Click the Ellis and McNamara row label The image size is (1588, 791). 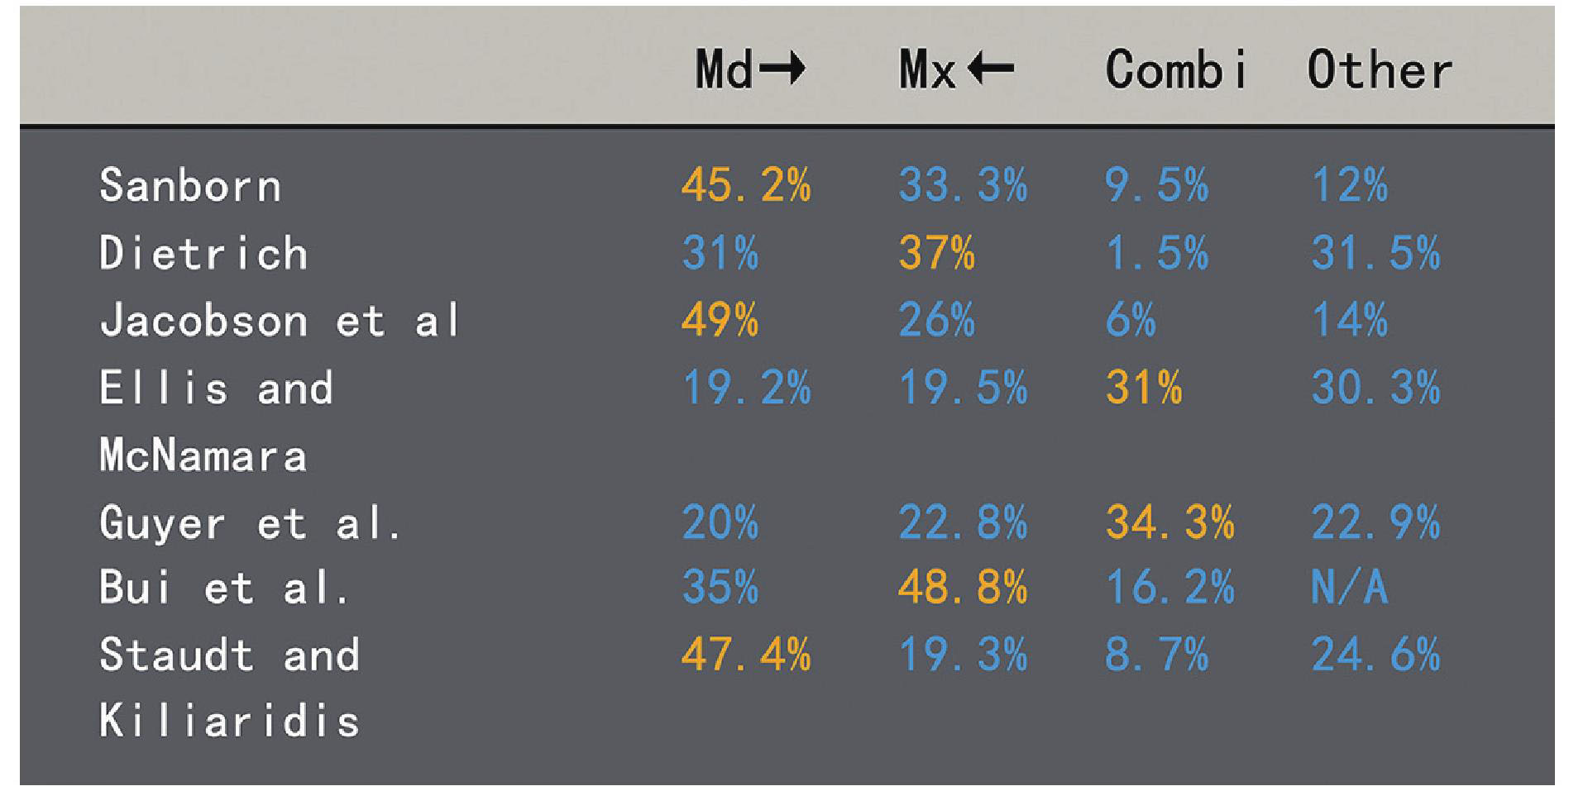(x=216, y=422)
